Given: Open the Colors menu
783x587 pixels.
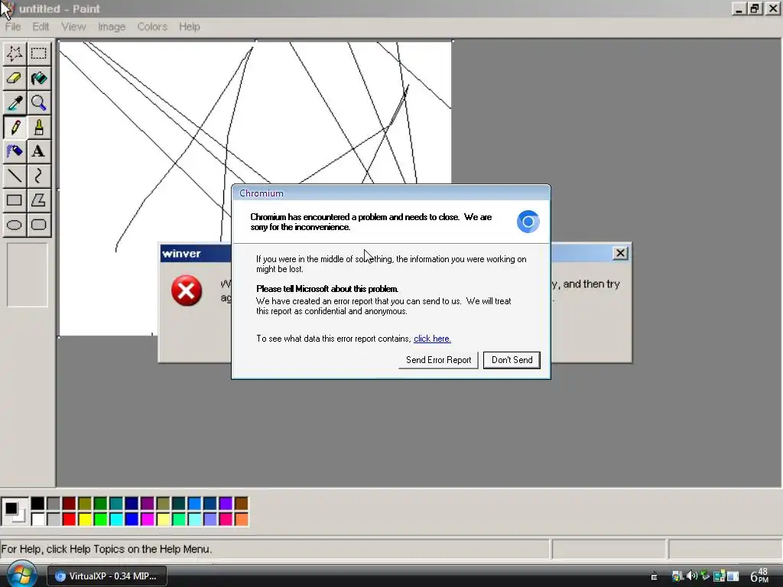Looking at the screenshot, I should 152,27.
